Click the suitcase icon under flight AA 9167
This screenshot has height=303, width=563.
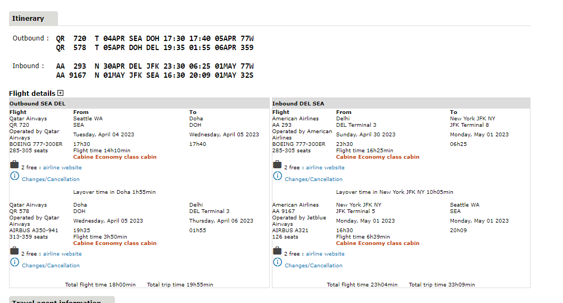coord(277,251)
